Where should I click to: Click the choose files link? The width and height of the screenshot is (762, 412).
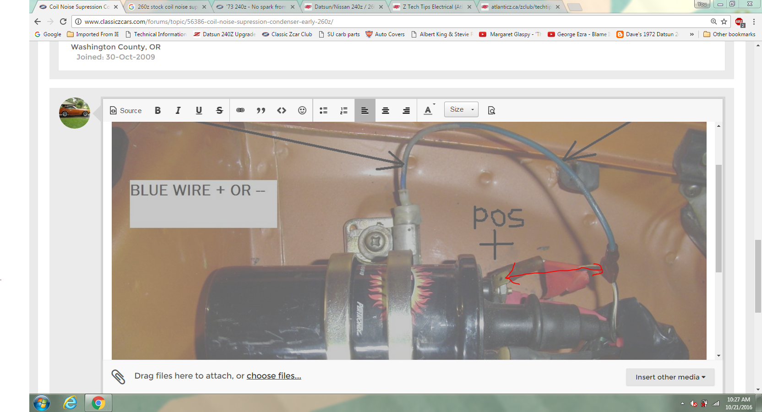pyautogui.click(x=274, y=376)
